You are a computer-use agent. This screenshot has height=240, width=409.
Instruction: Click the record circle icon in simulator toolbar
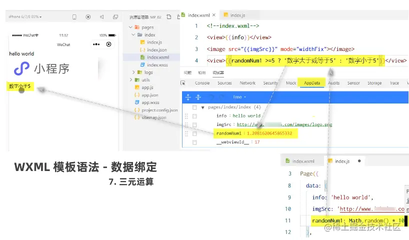click(88, 17)
